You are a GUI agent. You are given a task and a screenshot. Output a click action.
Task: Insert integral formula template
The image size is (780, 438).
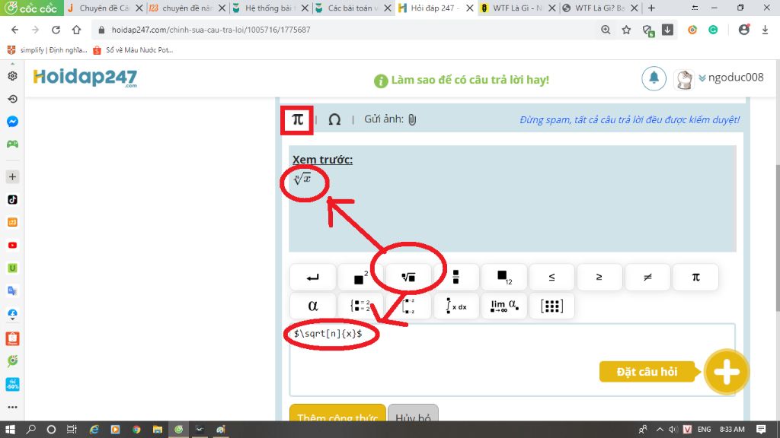click(x=456, y=306)
